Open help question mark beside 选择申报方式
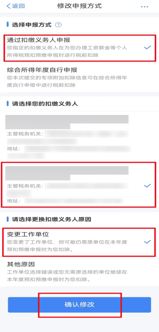 (58, 25)
